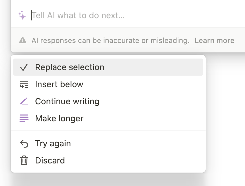The width and height of the screenshot is (245, 186).
Task: Click the warning triangle icon
Action: [x=23, y=40]
